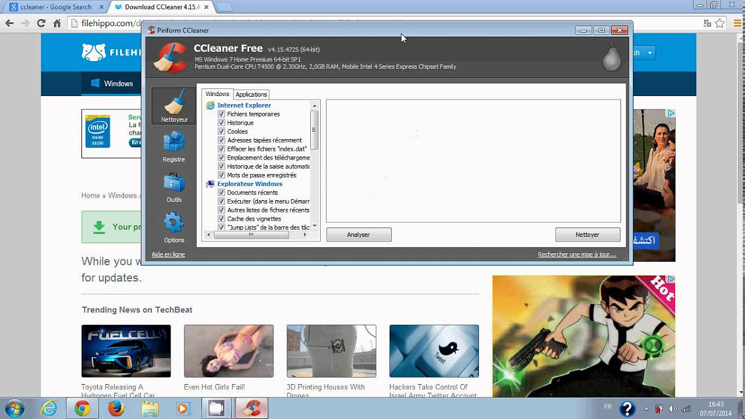This screenshot has height=419, width=745.
Task: Click the list's scroll right arrow
Action: (x=305, y=235)
